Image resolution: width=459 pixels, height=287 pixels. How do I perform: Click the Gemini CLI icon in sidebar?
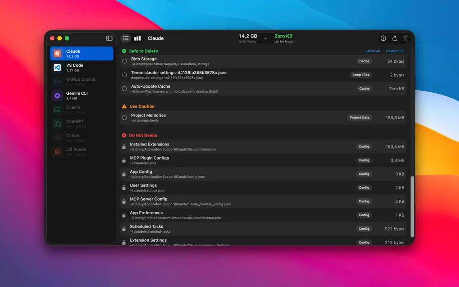pos(57,96)
